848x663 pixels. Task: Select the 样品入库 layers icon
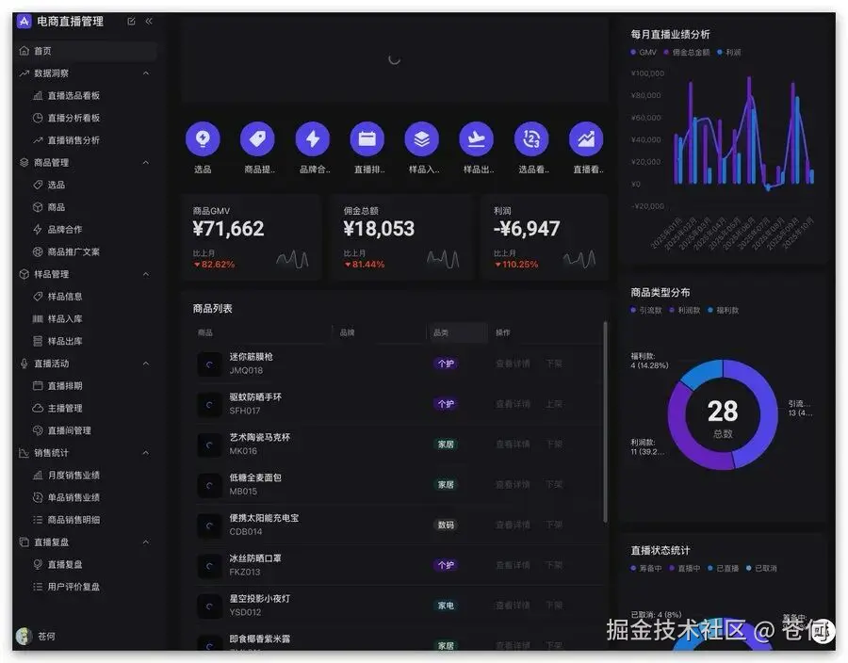coord(421,137)
